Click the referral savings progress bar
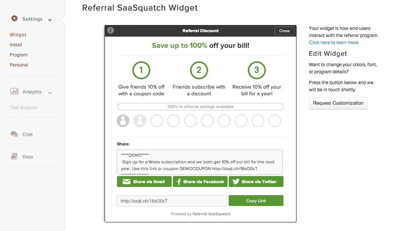The width and height of the screenshot is (394, 231). click(x=200, y=107)
